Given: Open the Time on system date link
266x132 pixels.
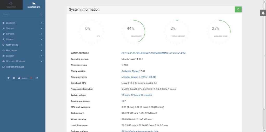Looking at the screenshot, I should tap(139, 77).
